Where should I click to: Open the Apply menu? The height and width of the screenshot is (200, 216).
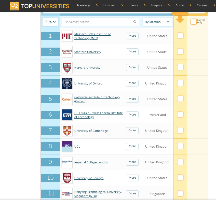(x=180, y=5)
